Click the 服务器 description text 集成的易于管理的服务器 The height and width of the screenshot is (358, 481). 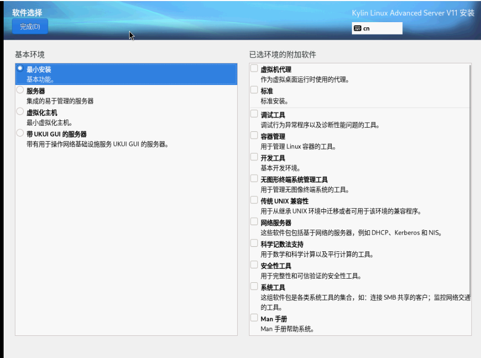[x=60, y=101]
